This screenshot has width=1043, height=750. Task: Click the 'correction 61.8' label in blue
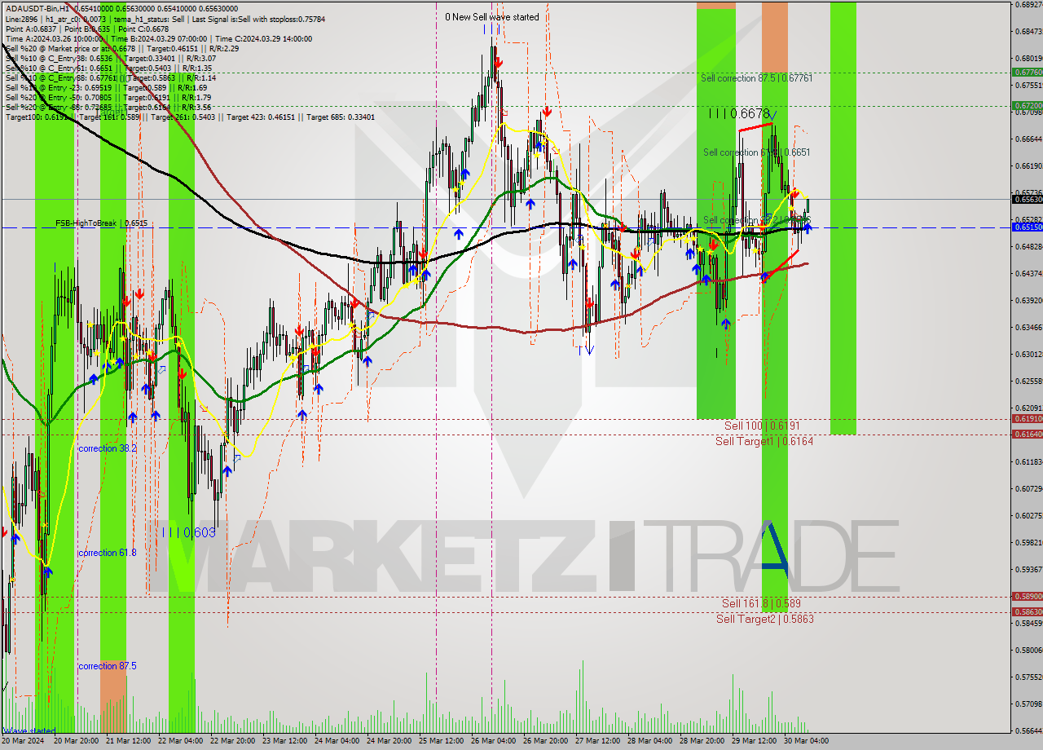point(108,553)
